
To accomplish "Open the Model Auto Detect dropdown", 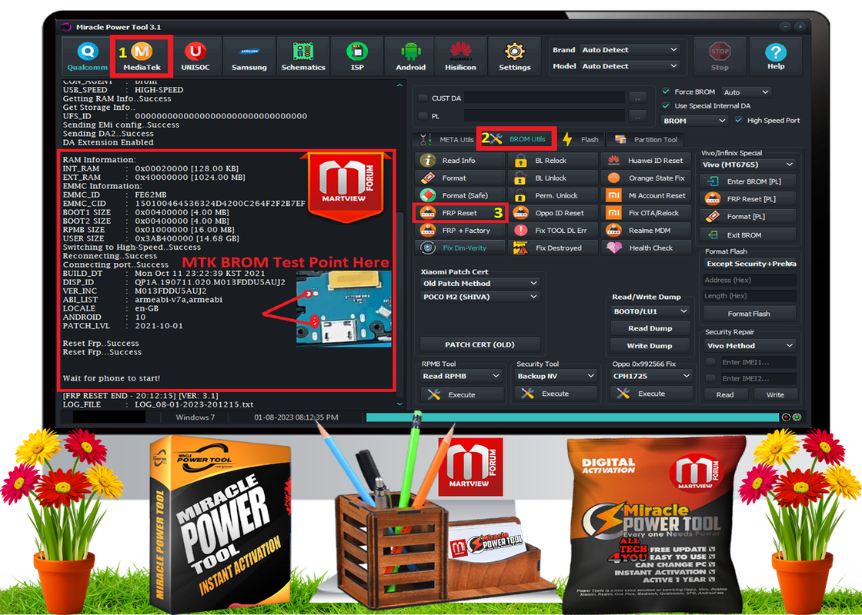I will tap(630, 66).
